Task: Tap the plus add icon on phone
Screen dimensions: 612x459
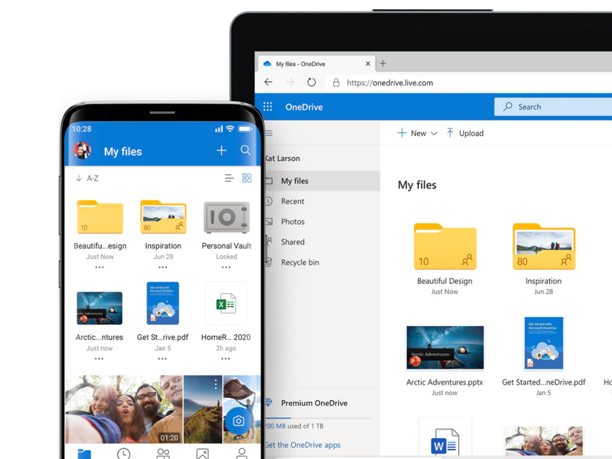Action: click(x=221, y=150)
